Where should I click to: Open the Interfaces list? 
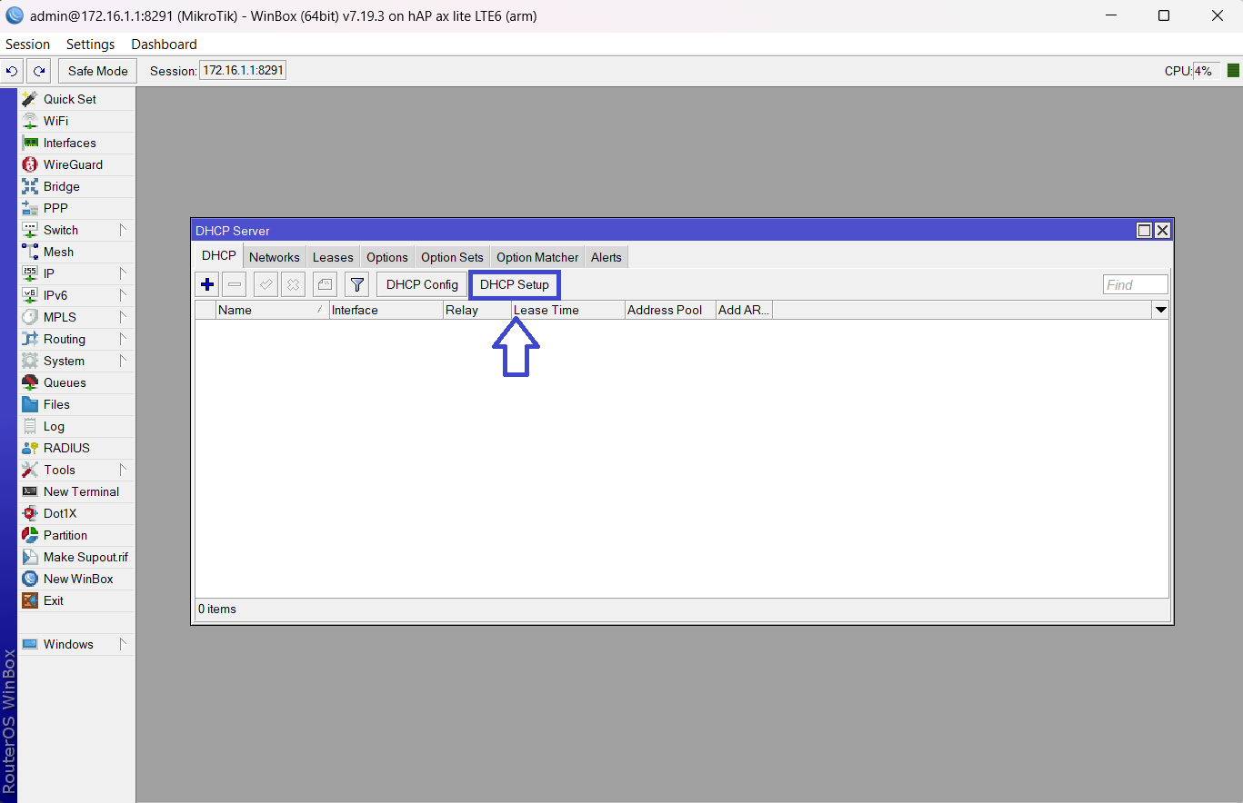coord(76,143)
